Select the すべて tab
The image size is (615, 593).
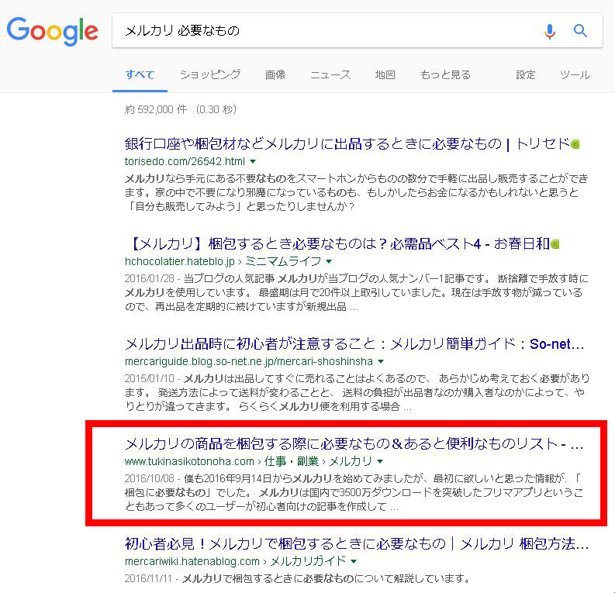click(140, 74)
